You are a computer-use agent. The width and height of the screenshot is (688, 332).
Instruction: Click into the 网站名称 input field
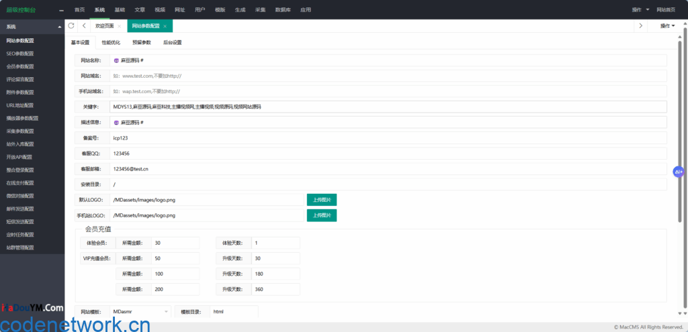pos(388,60)
